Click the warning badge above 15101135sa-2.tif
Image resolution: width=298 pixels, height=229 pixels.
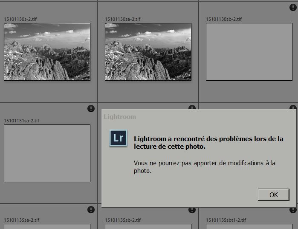(91, 210)
